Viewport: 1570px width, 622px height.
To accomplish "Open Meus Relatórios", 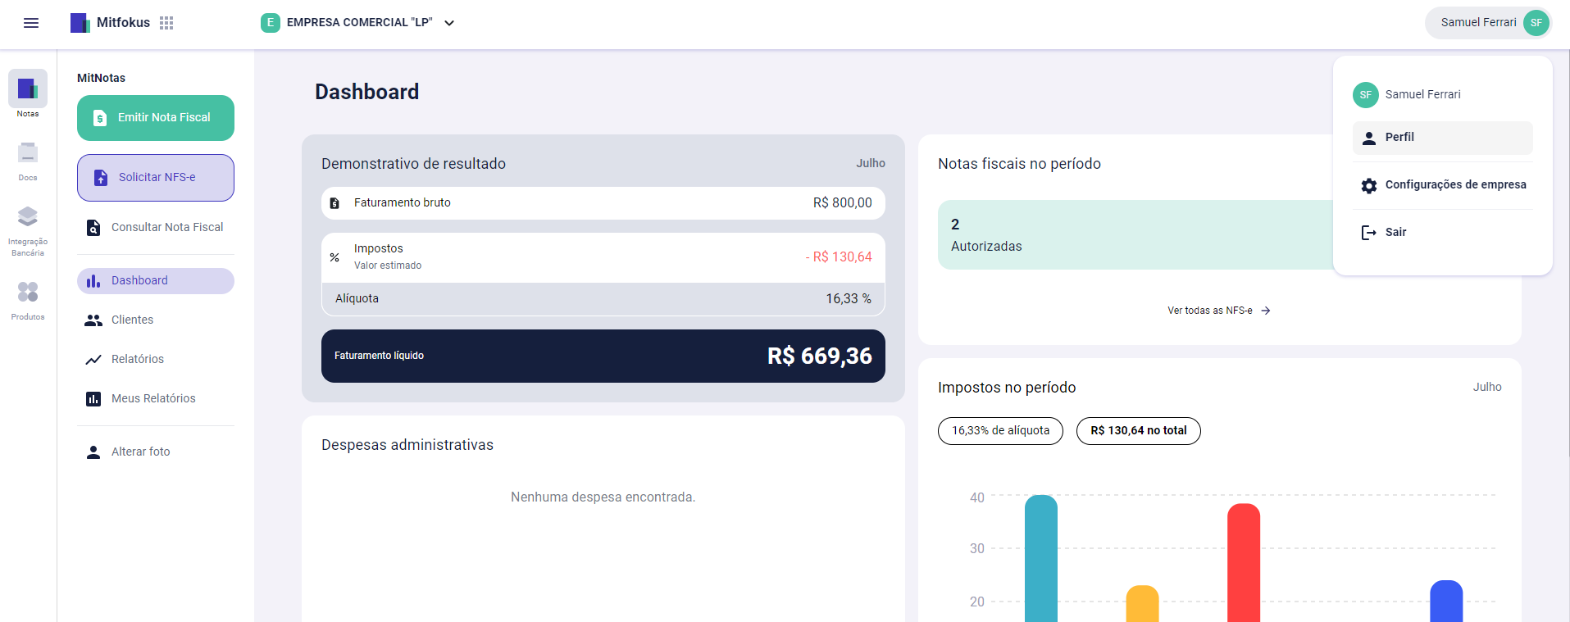I will click(156, 398).
